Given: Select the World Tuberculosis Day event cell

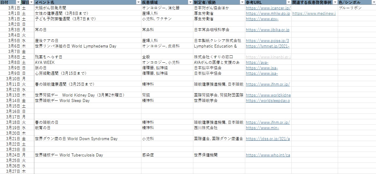Looking at the screenshot, I should tap(69, 155).
